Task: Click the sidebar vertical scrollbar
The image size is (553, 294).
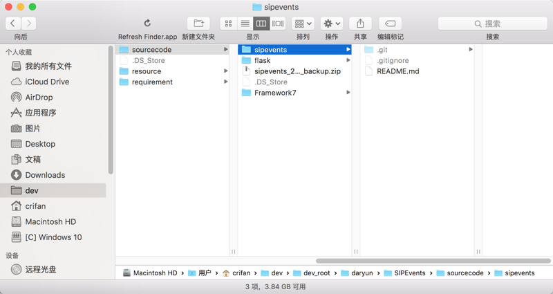Action: pyautogui.click(x=111, y=110)
